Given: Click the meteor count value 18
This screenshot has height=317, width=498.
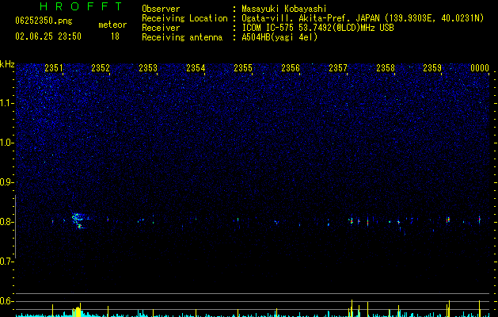Looking at the screenshot, I should pos(115,36).
